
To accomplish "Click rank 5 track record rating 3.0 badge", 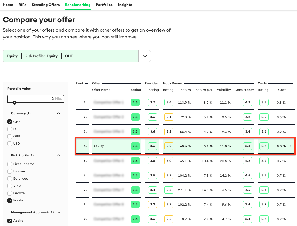I will tap(169, 161).
